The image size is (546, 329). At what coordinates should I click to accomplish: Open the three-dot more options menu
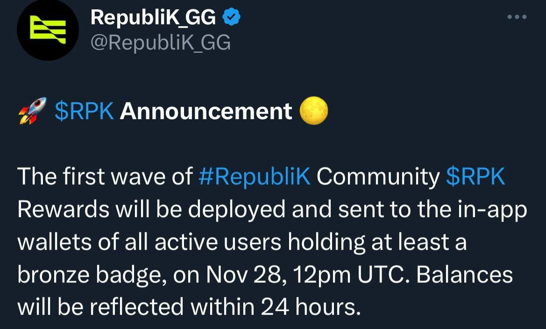[x=517, y=17]
